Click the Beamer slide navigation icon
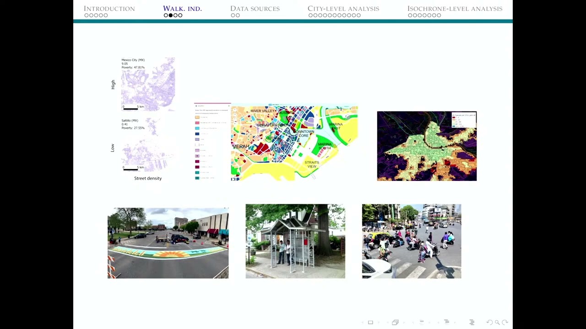This screenshot has width=586, height=329. (370, 323)
